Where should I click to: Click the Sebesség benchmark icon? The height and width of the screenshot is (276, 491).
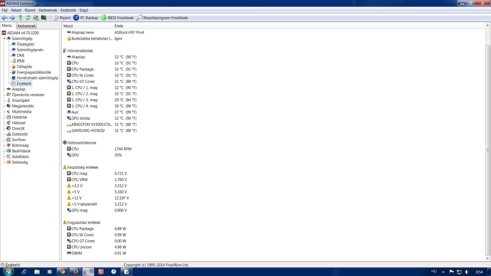[x=9, y=162]
